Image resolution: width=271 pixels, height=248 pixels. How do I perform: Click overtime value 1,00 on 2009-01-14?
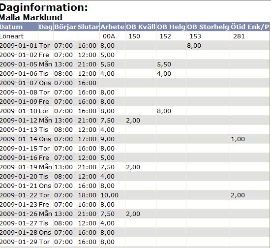pos(238,139)
